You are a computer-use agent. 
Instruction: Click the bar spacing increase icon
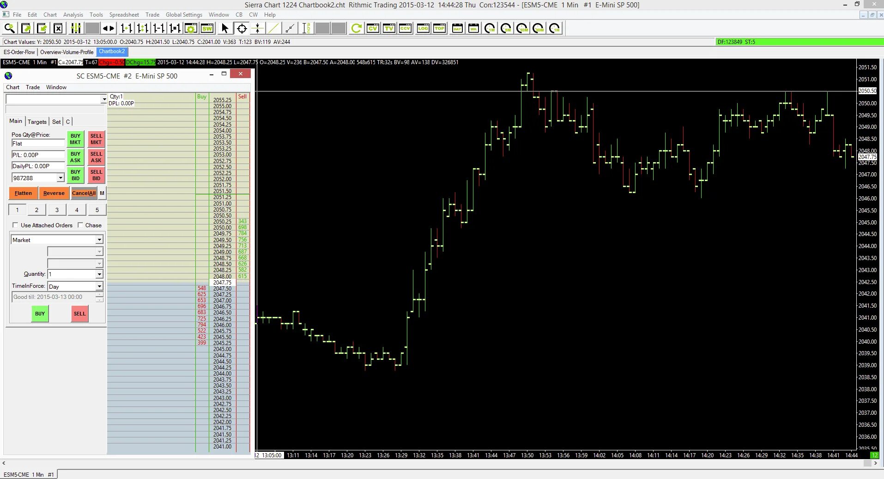click(126, 29)
